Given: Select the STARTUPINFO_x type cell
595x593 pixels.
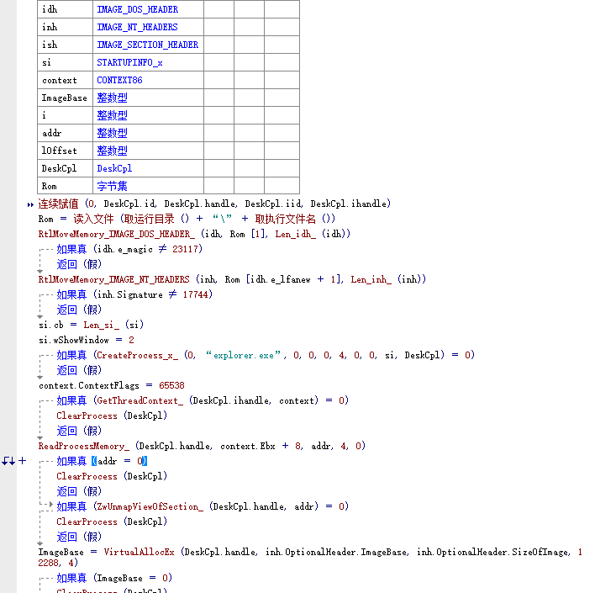Looking at the screenshot, I should pos(148,62).
